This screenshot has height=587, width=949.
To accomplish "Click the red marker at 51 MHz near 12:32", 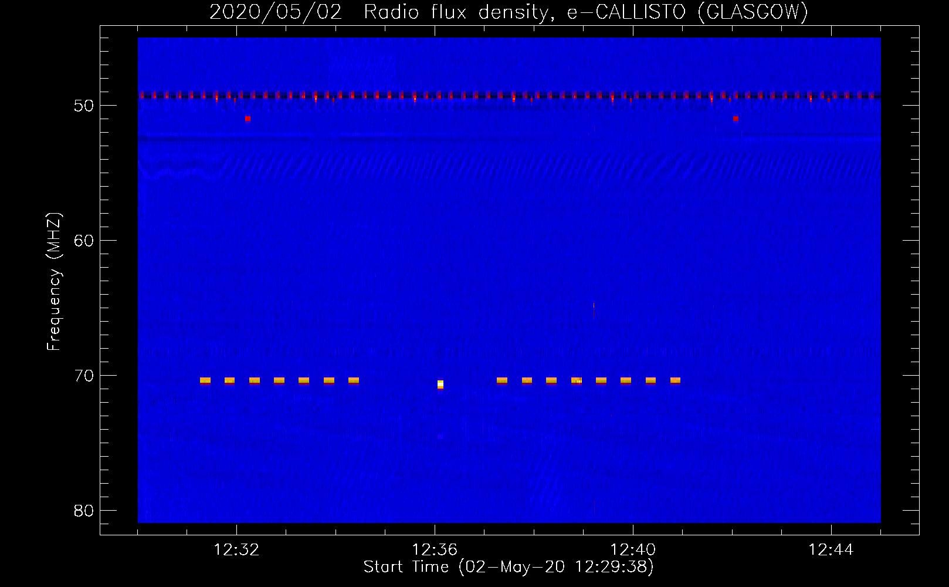I will [x=248, y=119].
